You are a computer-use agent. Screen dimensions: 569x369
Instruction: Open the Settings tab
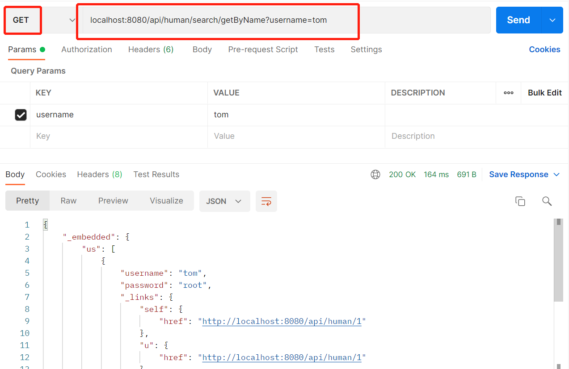pos(366,50)
